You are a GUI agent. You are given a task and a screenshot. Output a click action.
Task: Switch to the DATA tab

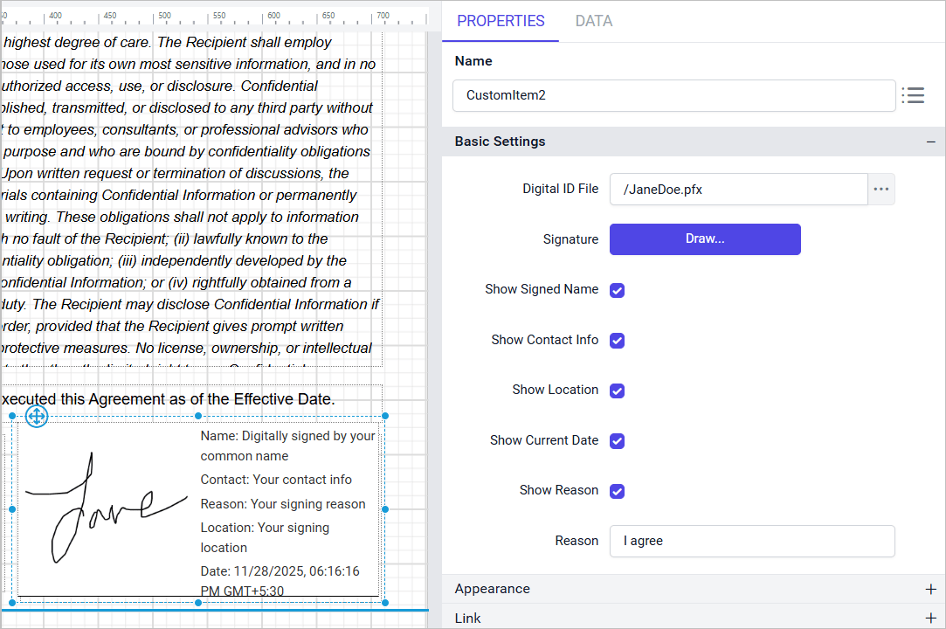593,21
